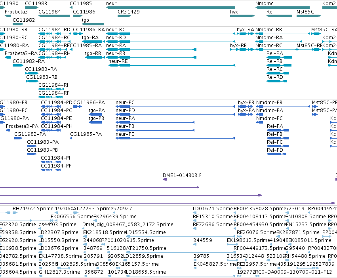The width and height of the screenshot is (337, 278).
Task: Click transcript CG11984-RI
Action: [x=53, y=85]
